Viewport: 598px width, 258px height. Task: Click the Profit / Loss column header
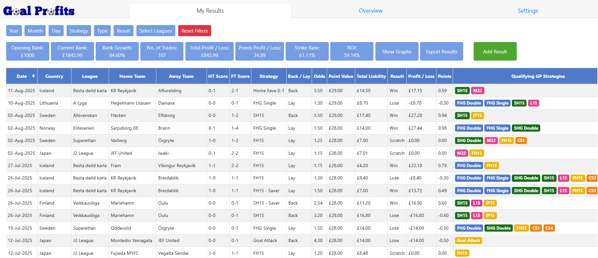point(421,76)
